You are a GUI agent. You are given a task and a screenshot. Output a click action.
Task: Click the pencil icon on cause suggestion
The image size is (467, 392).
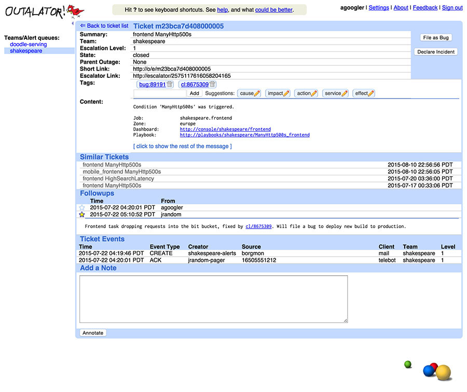tap(257, 93)
